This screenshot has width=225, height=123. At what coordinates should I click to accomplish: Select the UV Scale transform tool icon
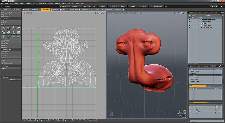point(14,28)
